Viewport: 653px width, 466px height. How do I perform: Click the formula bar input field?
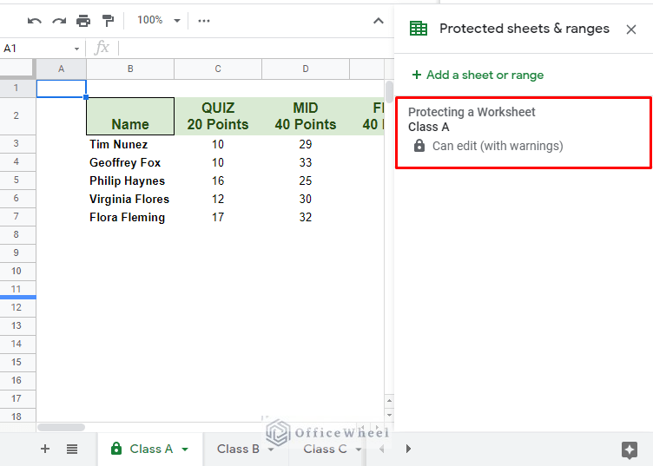click(x=252, y=48)
